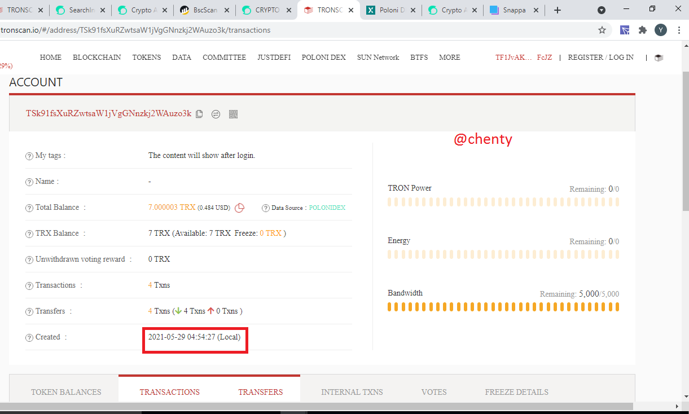This screenshot has height=414, width=689.
Task: Bookmark this page with star icon
Action: pos(602,30)
